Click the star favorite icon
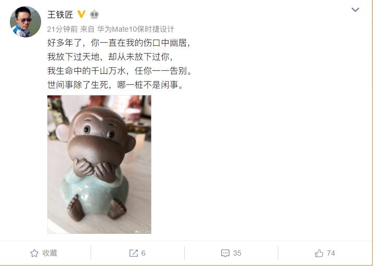The width and height of the screenshot is (373, 266). (34, 253)
